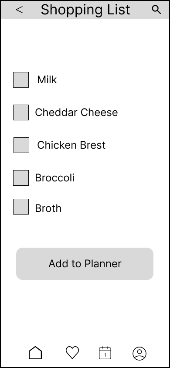This screenshot has width=170, height=368.
Task: Open the Home tab icon
Action: (35, 353)
